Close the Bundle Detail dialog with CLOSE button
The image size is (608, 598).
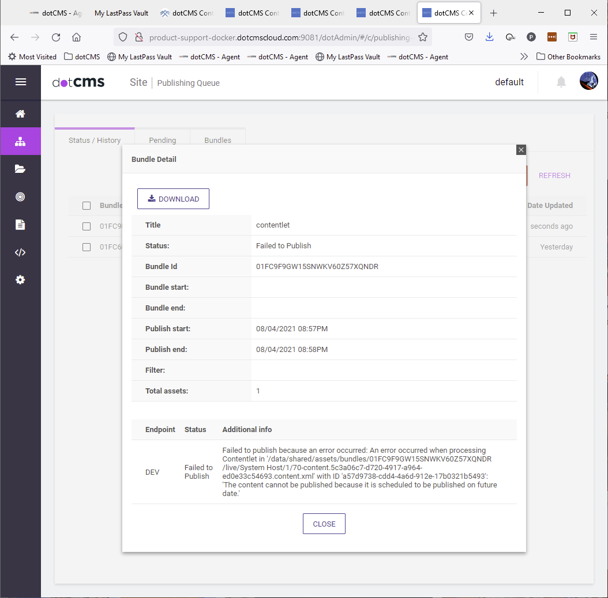[x=324, y=524]
